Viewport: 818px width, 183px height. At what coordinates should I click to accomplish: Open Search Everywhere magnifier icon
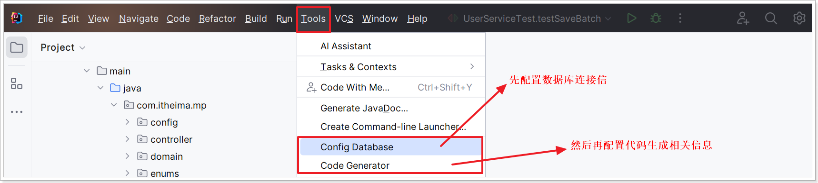click(x=771, y=18)
